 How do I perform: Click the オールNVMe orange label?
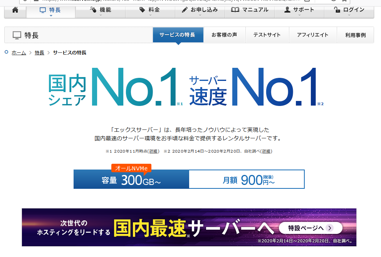pos(131,168)
